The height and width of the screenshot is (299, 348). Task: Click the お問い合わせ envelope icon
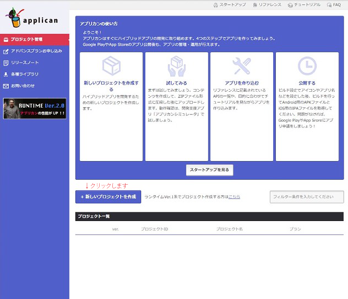6,86
